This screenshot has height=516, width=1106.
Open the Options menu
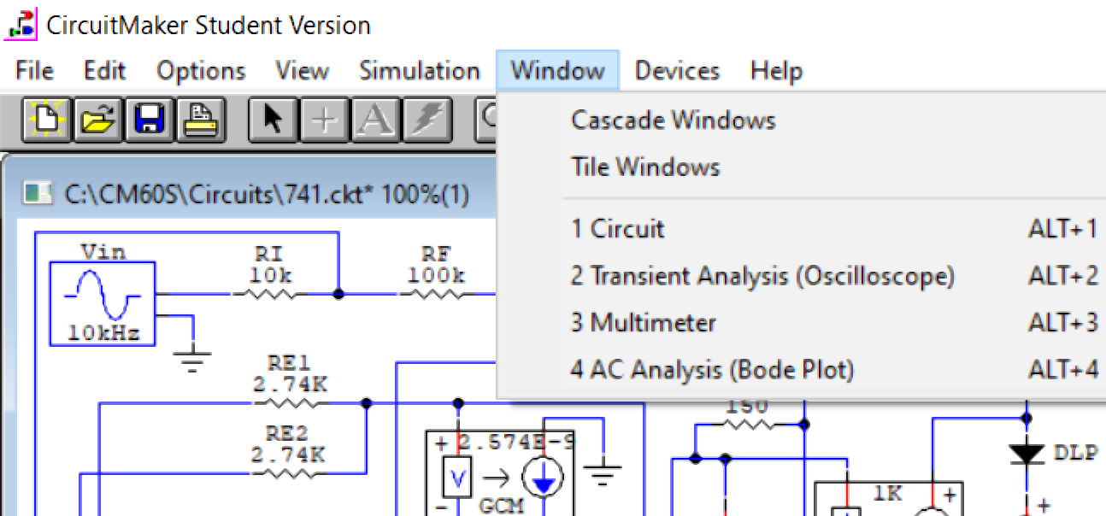[x=201, y=71]
